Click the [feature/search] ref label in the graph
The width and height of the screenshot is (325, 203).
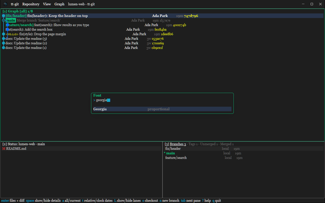[20, 25]
